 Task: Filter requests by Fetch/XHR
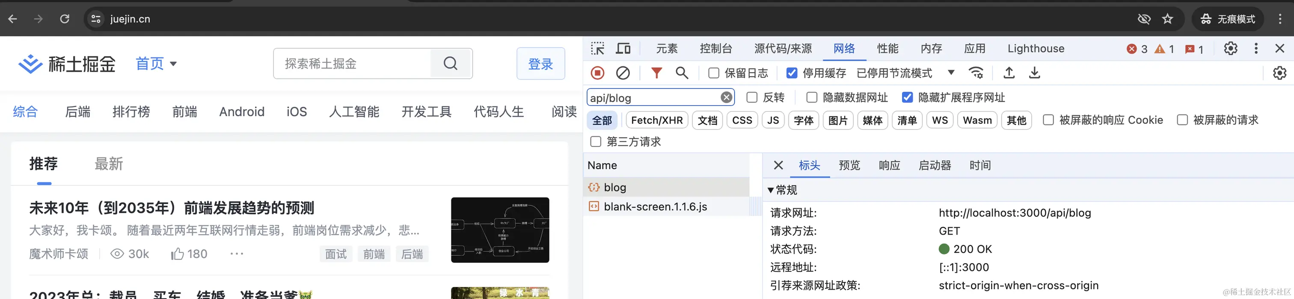[656, 120]
